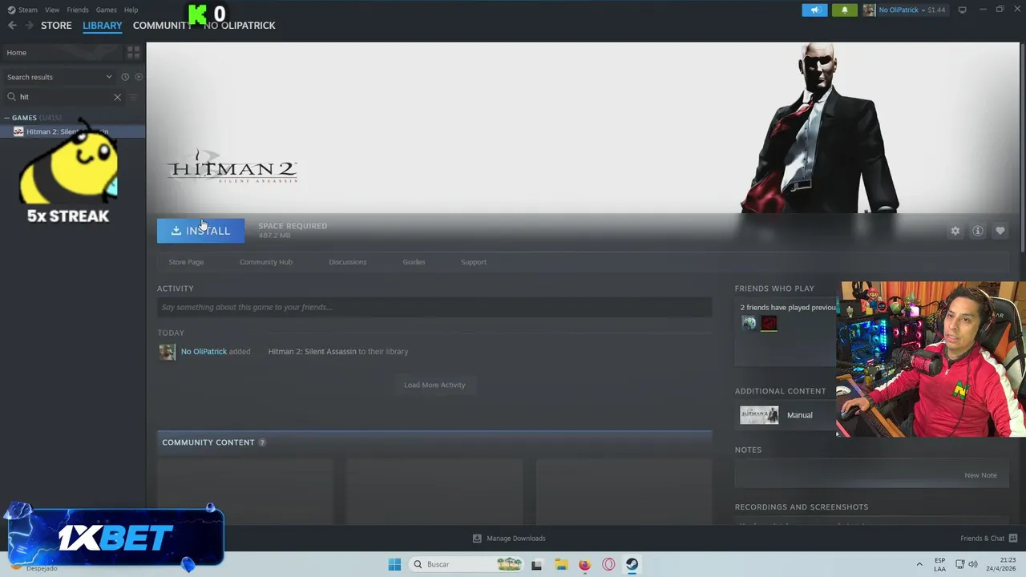Open the Discussions link
Image resolution: width=1026 pixels, height=577 pixels.
(x=348, y=262)
